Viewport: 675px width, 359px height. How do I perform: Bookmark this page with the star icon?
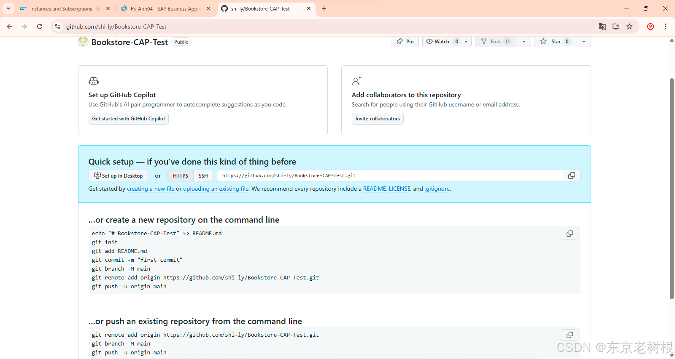tap(629, 27)
